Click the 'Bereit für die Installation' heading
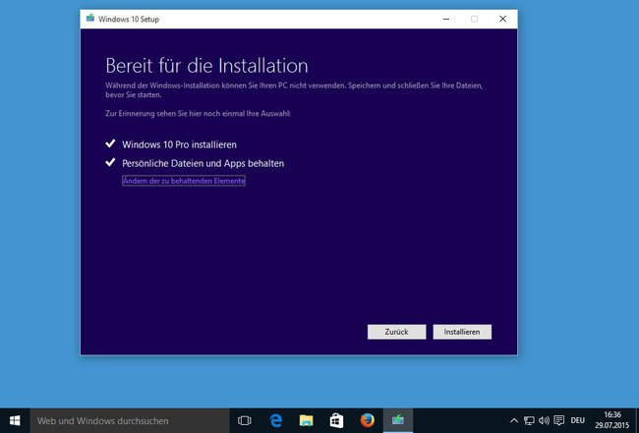This screenshot has width=639, height=433. point(206,66)
